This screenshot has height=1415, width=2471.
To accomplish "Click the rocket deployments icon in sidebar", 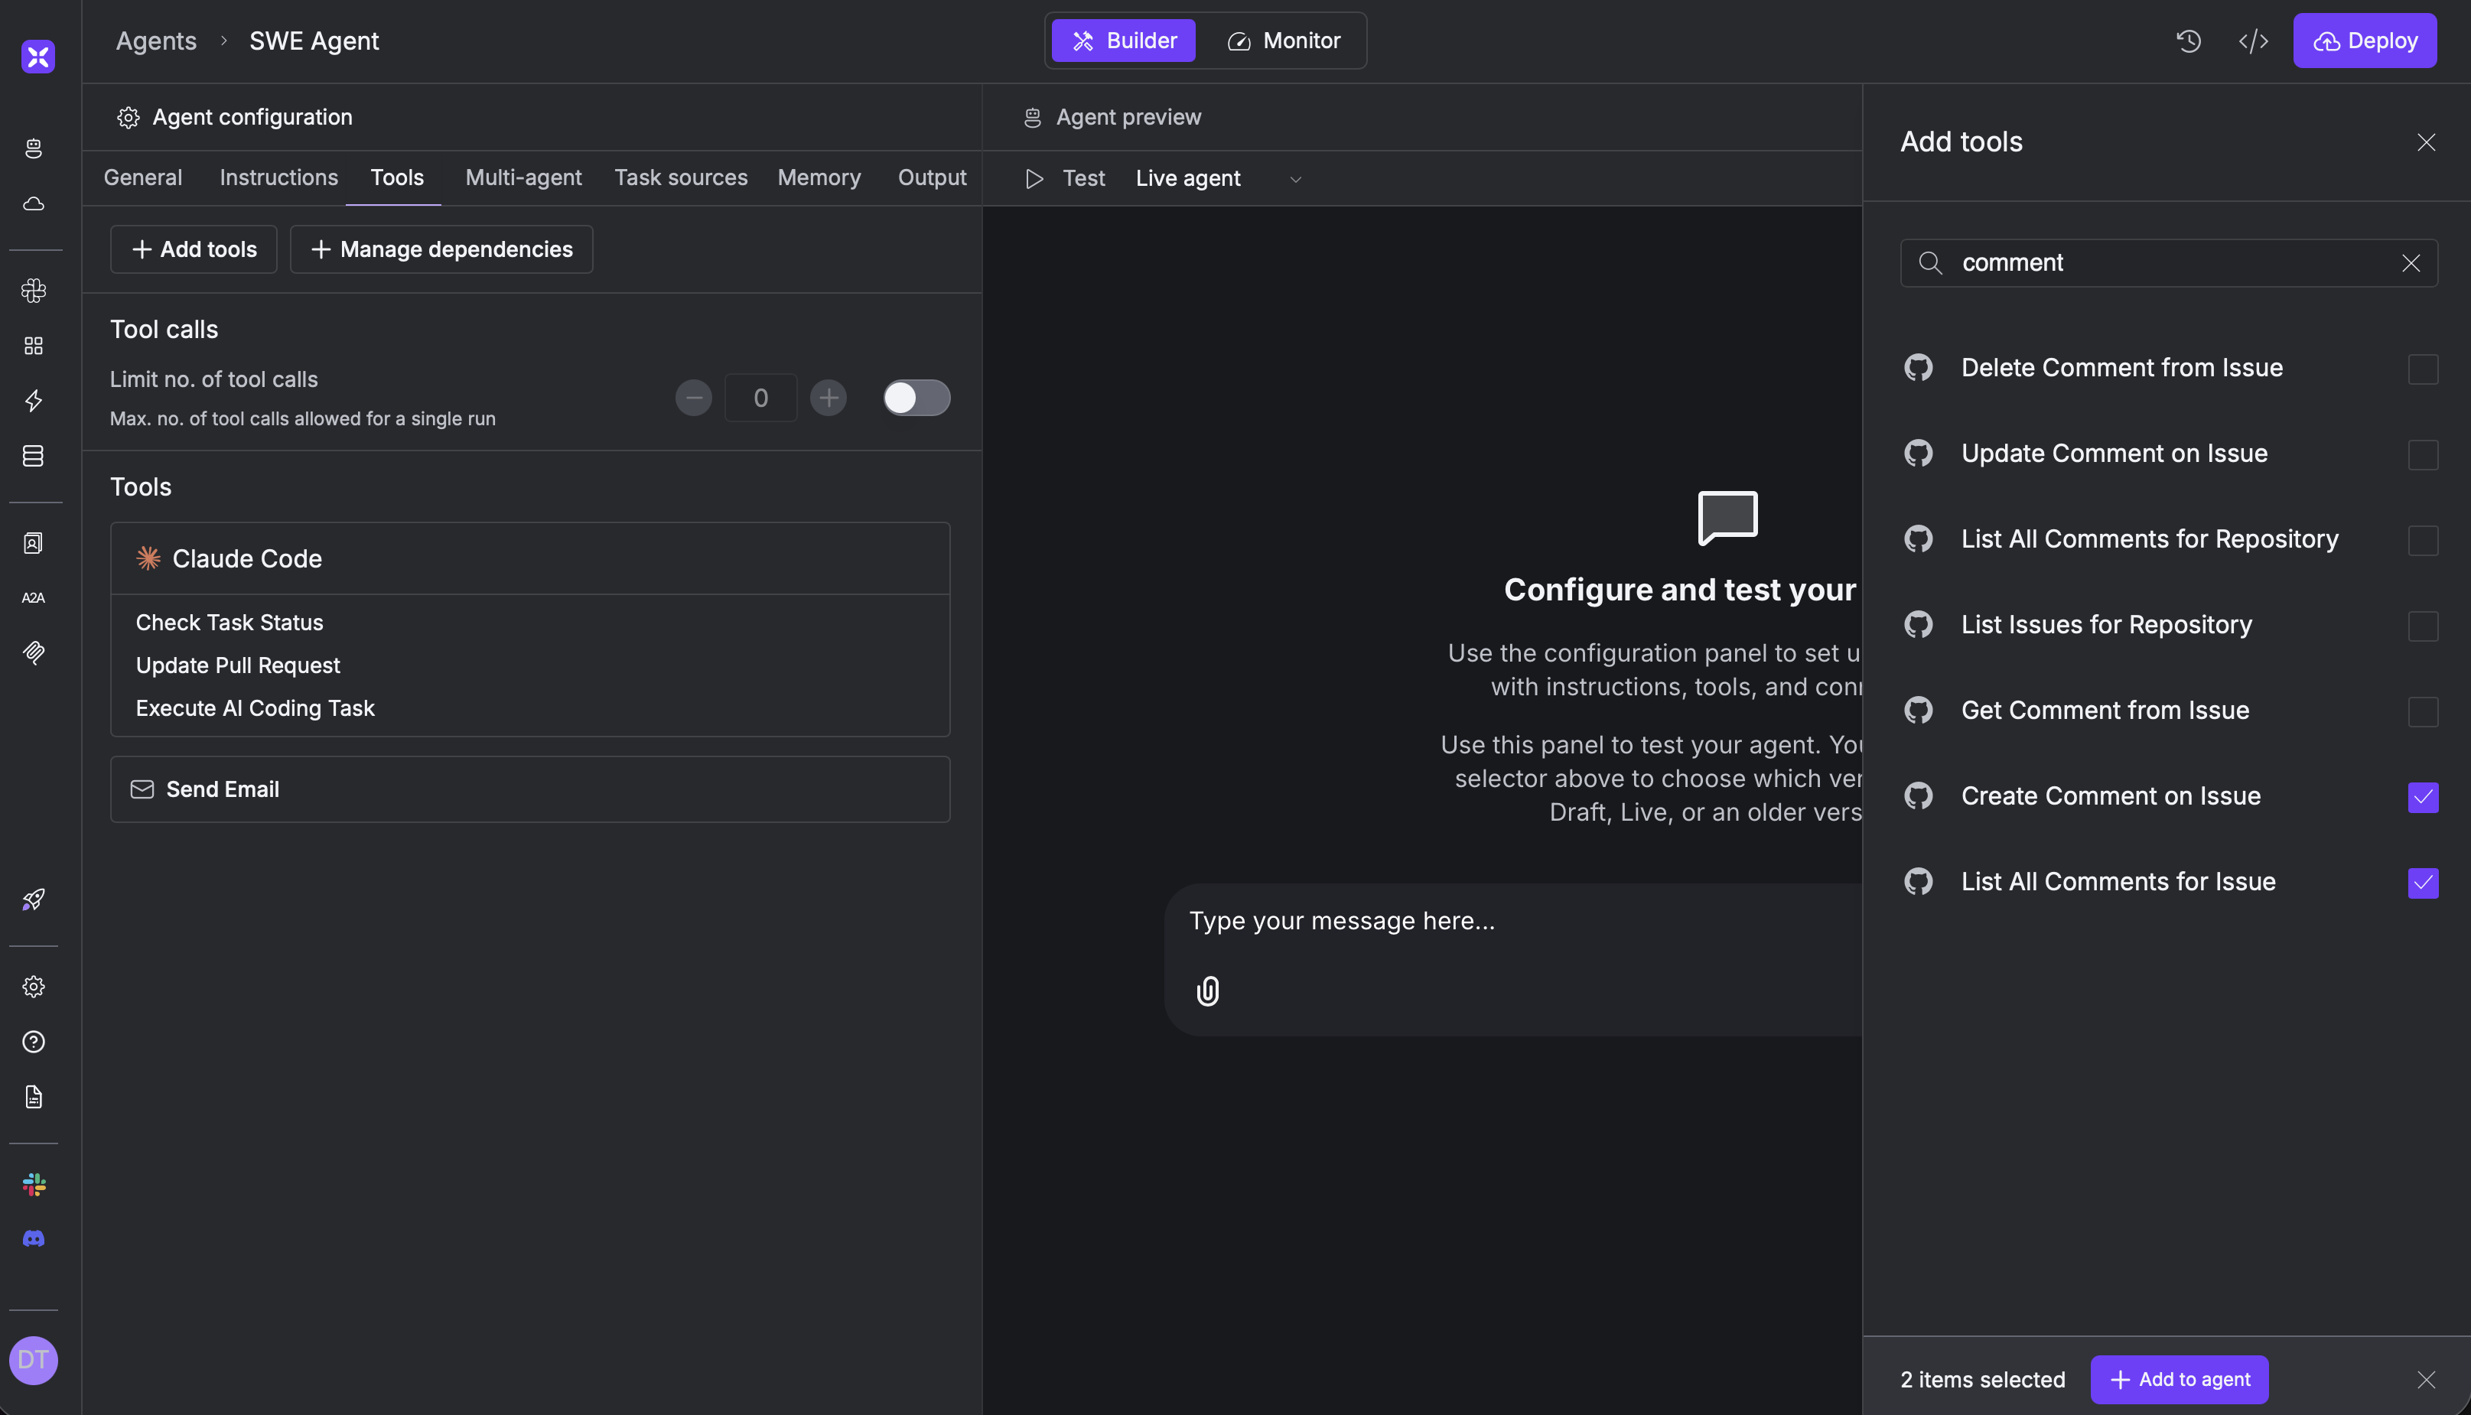I will click(x=34, y=899).
